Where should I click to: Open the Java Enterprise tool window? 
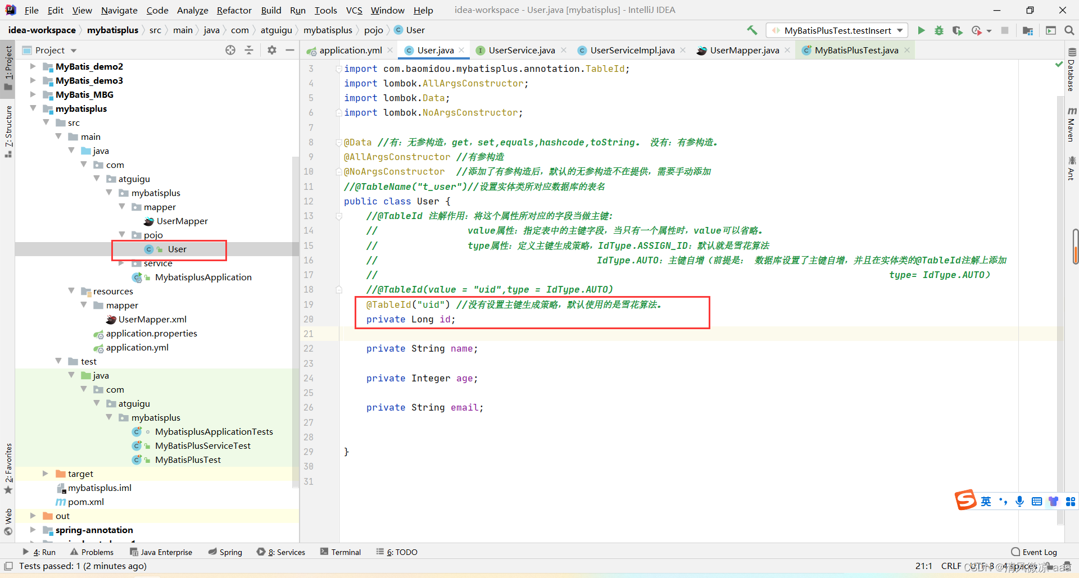pyautogui.click(x=161, y=552)
